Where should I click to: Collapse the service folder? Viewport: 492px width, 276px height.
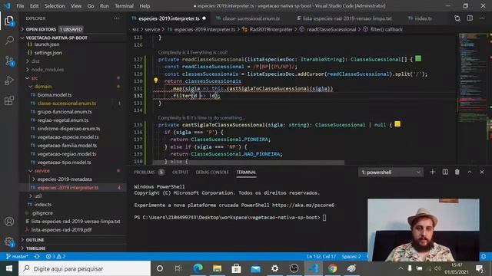(x=42, y=171)
